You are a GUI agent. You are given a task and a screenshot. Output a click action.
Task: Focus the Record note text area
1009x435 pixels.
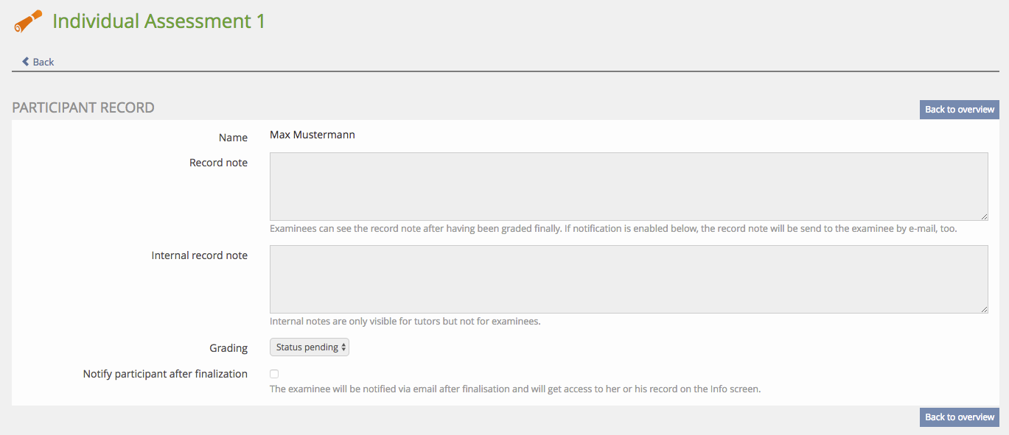click(628, 186)
